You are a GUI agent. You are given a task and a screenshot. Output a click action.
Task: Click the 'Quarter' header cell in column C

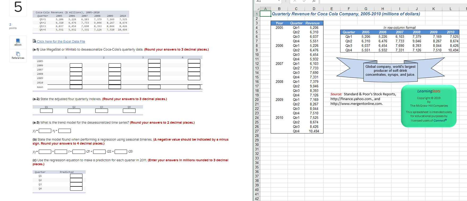296,23
